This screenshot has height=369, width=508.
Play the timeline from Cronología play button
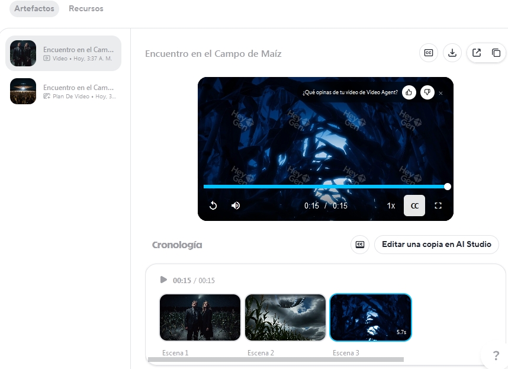click(x=163, y=280)
